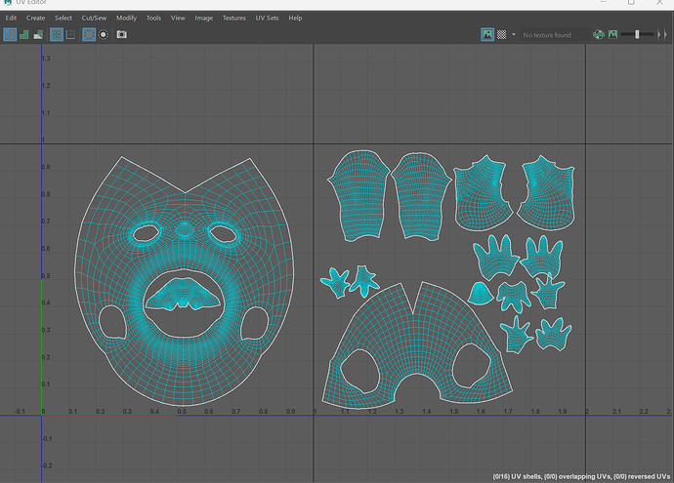
Task: Toggle shaded UV shells display icon
Action: [x=24, y=35]
